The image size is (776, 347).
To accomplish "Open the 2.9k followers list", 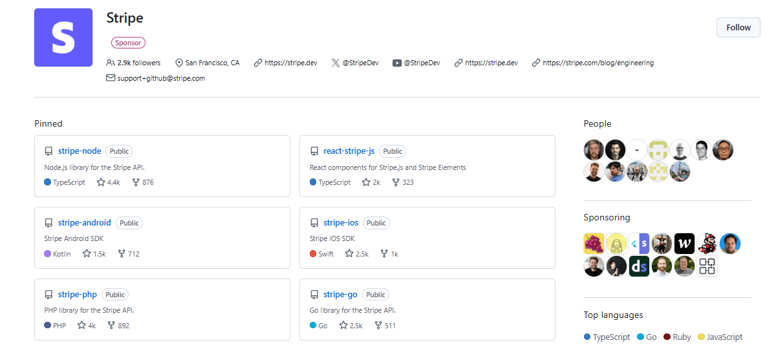I will click(138, 63).
